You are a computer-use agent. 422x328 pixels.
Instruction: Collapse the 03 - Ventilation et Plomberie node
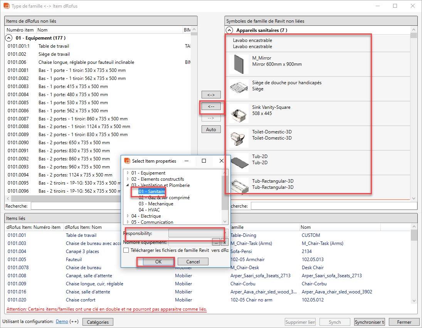(128, 185)
